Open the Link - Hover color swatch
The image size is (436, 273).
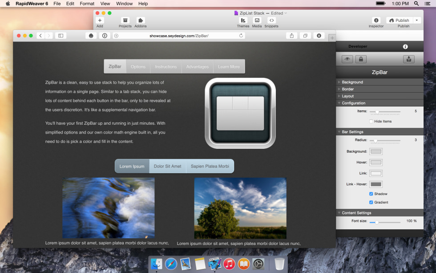(376, 184)
